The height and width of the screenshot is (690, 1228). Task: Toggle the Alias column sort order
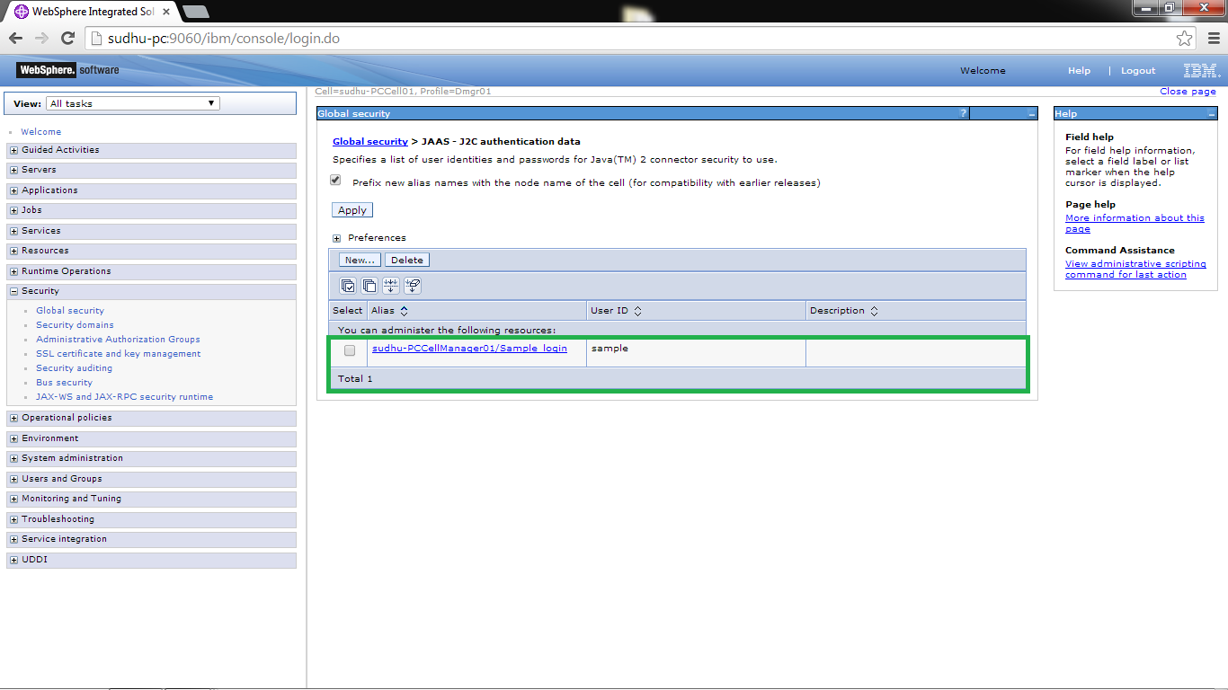pyautogui.click(x=402, y=310)
